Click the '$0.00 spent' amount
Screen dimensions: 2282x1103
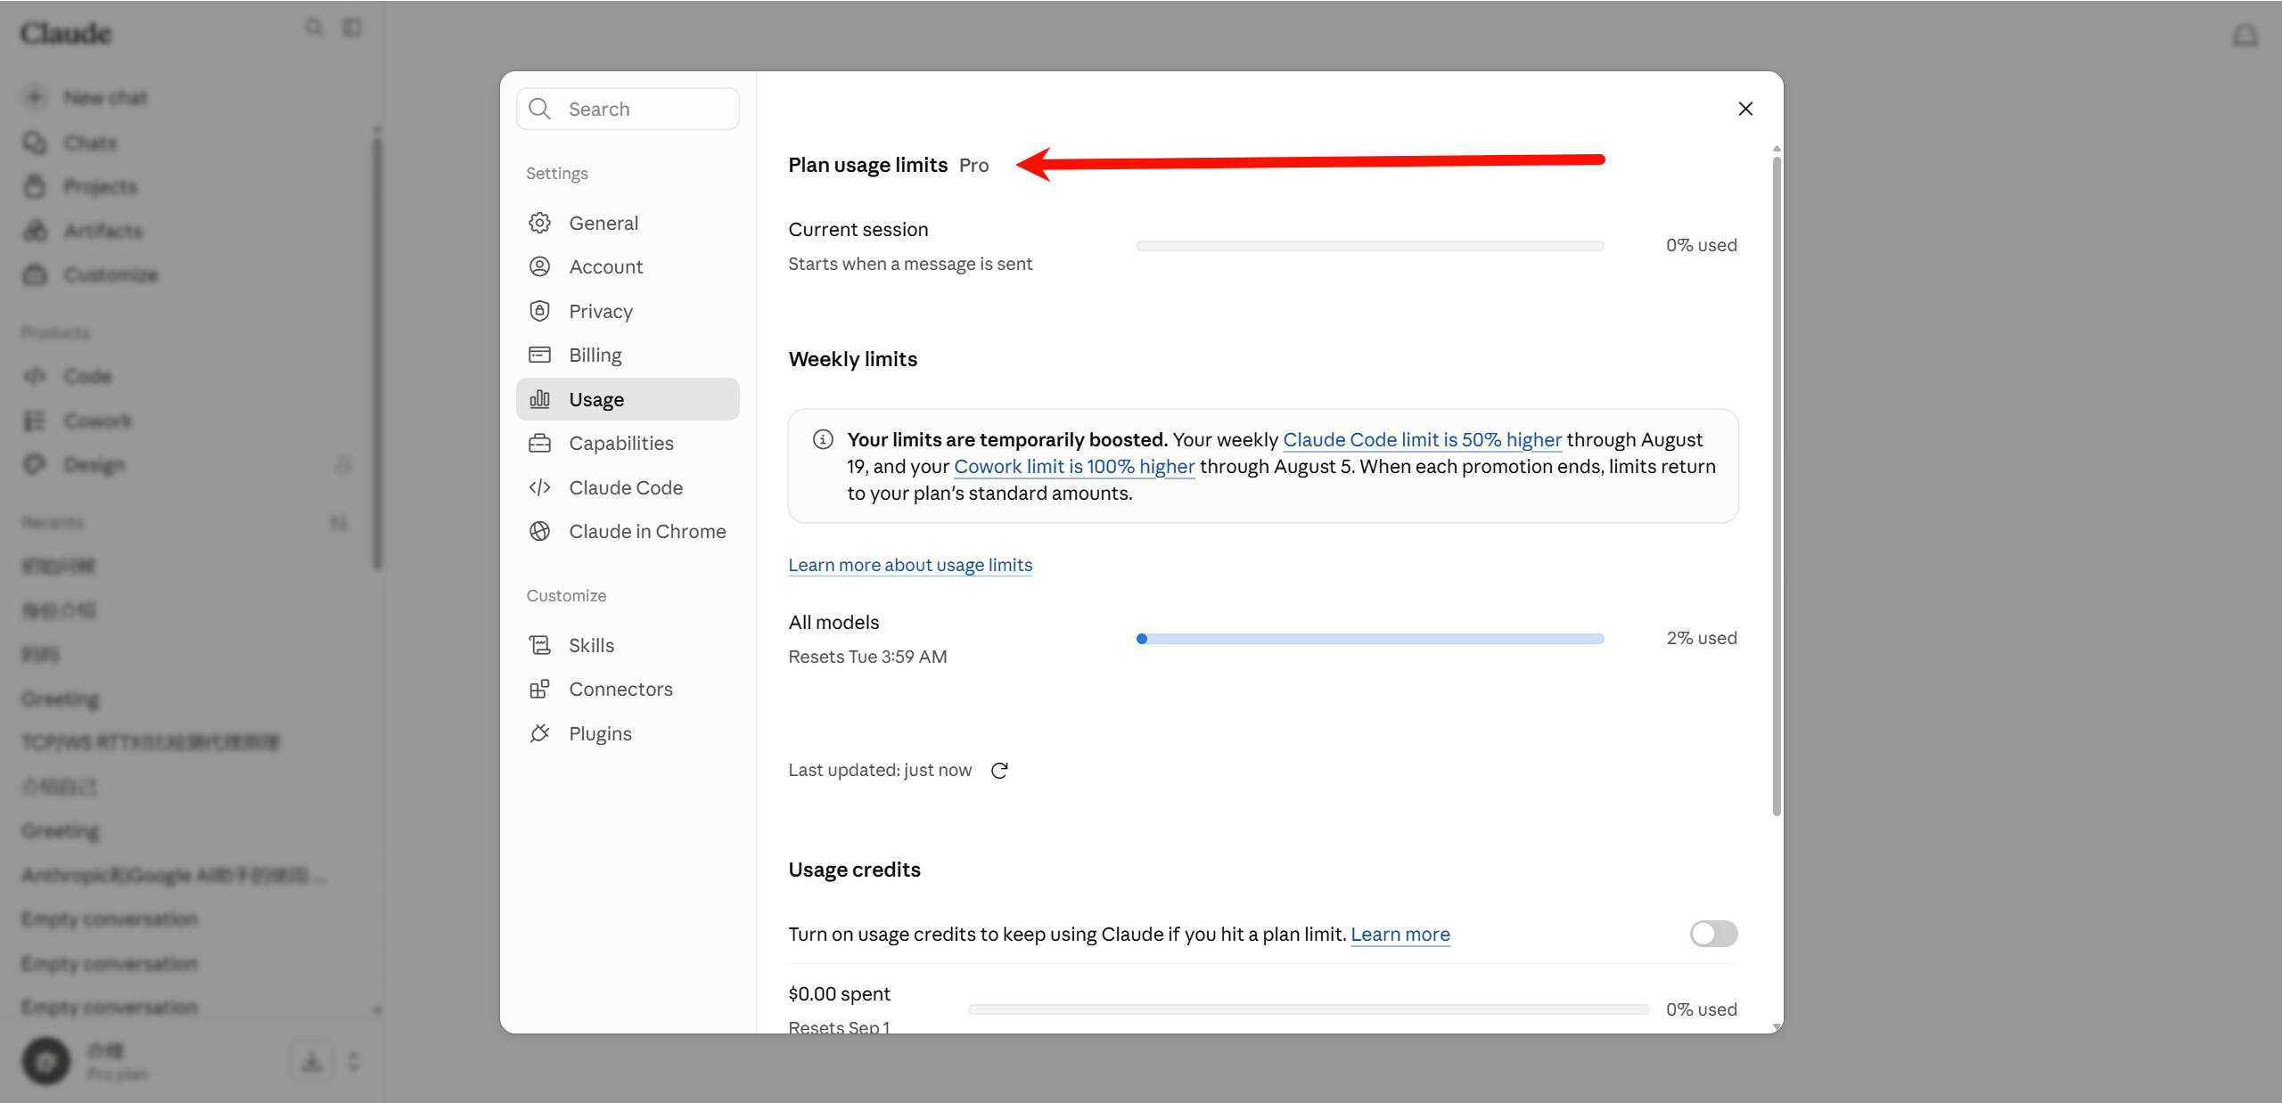839,993
